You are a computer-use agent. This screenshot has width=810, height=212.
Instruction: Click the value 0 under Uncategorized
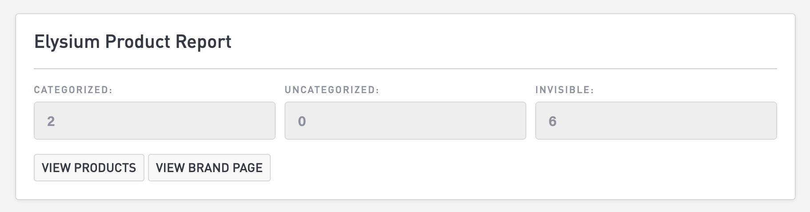(302, 121)
